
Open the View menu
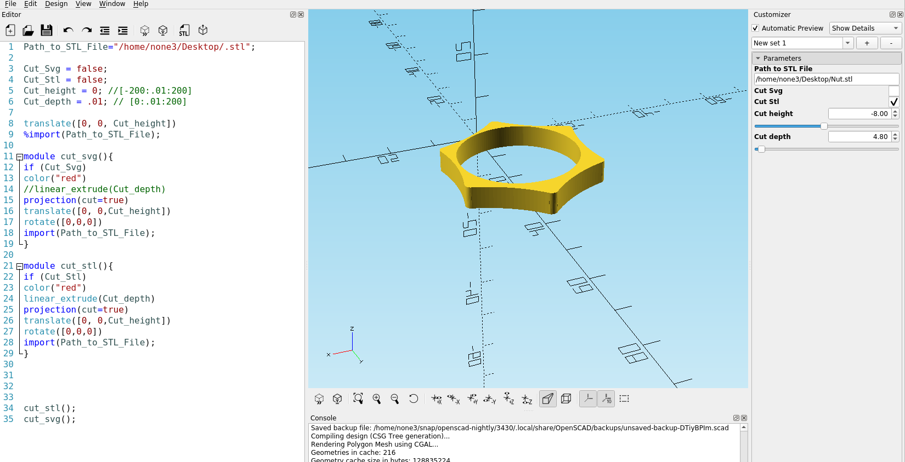(x=83, y=4)
